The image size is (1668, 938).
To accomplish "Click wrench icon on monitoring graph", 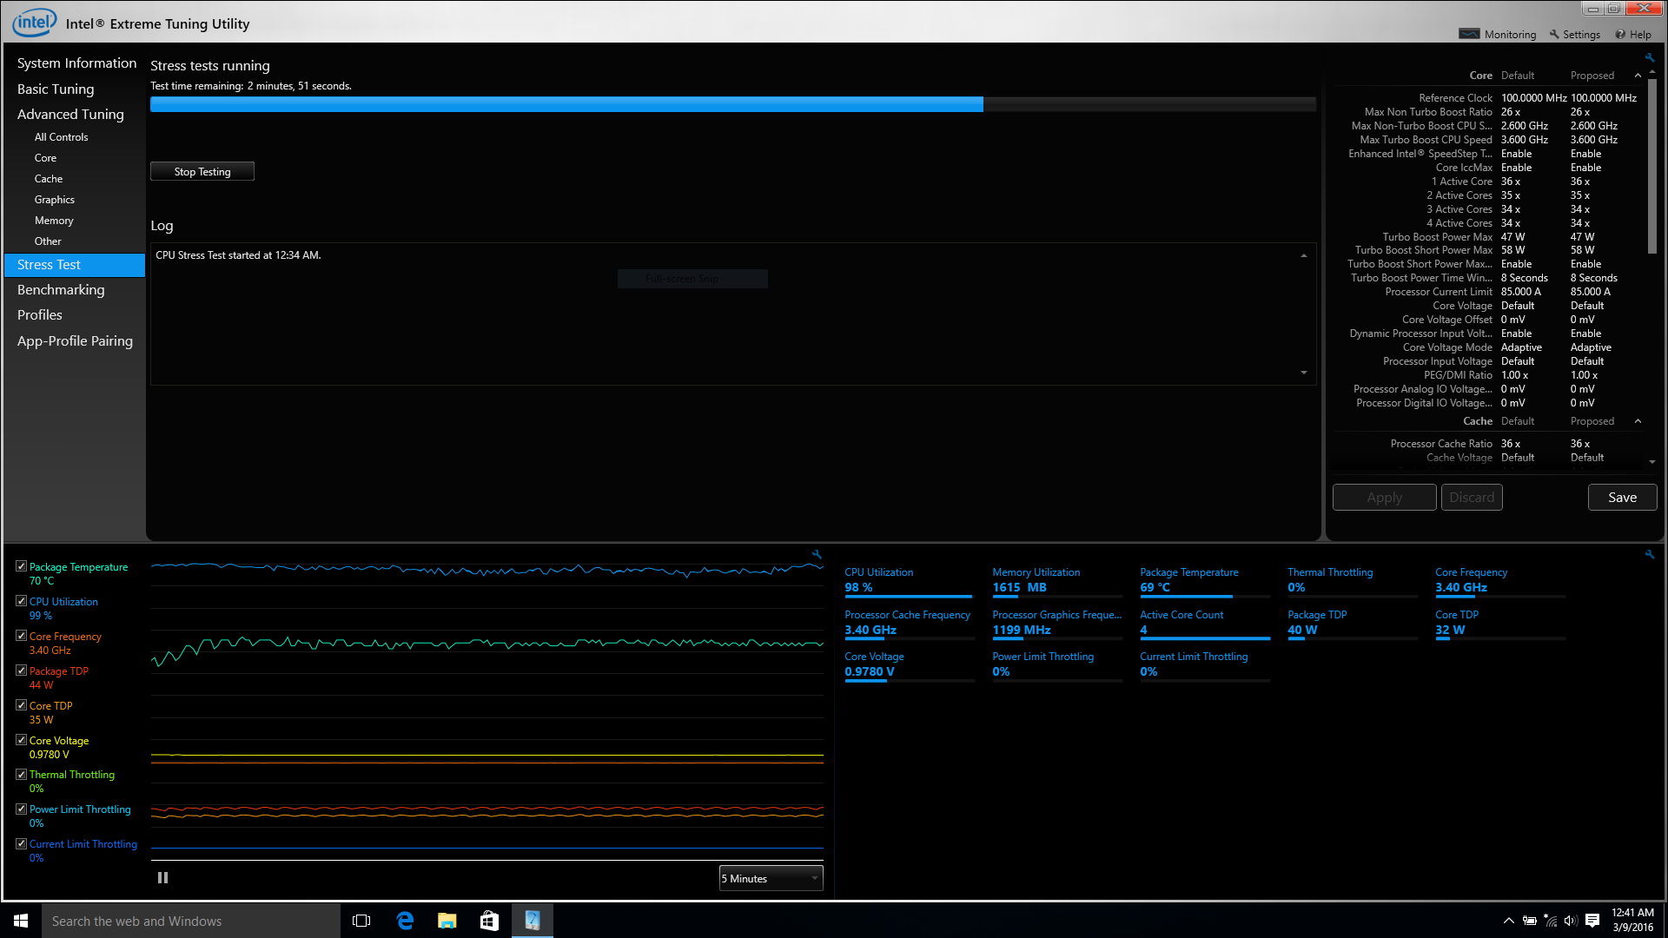I will coord(817,554).
